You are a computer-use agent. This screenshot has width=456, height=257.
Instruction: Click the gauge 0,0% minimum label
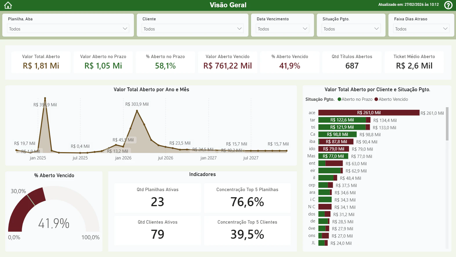click(14, 237)
